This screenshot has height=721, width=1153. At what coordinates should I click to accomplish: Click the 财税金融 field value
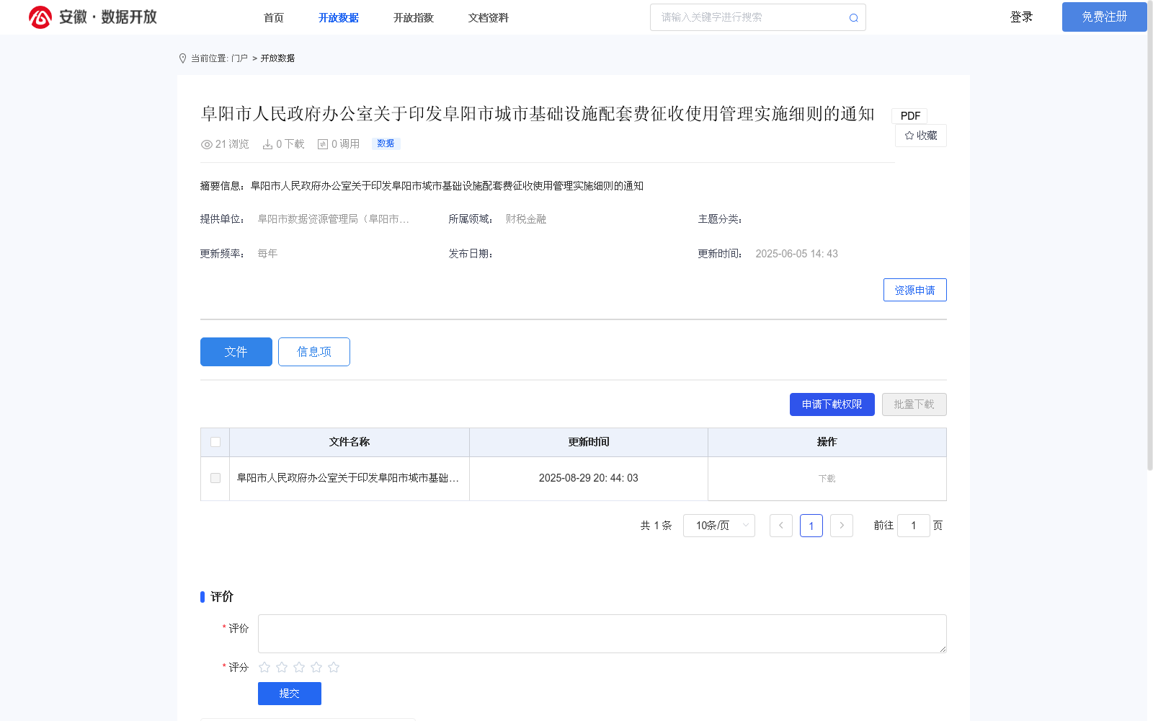(526, 219)
